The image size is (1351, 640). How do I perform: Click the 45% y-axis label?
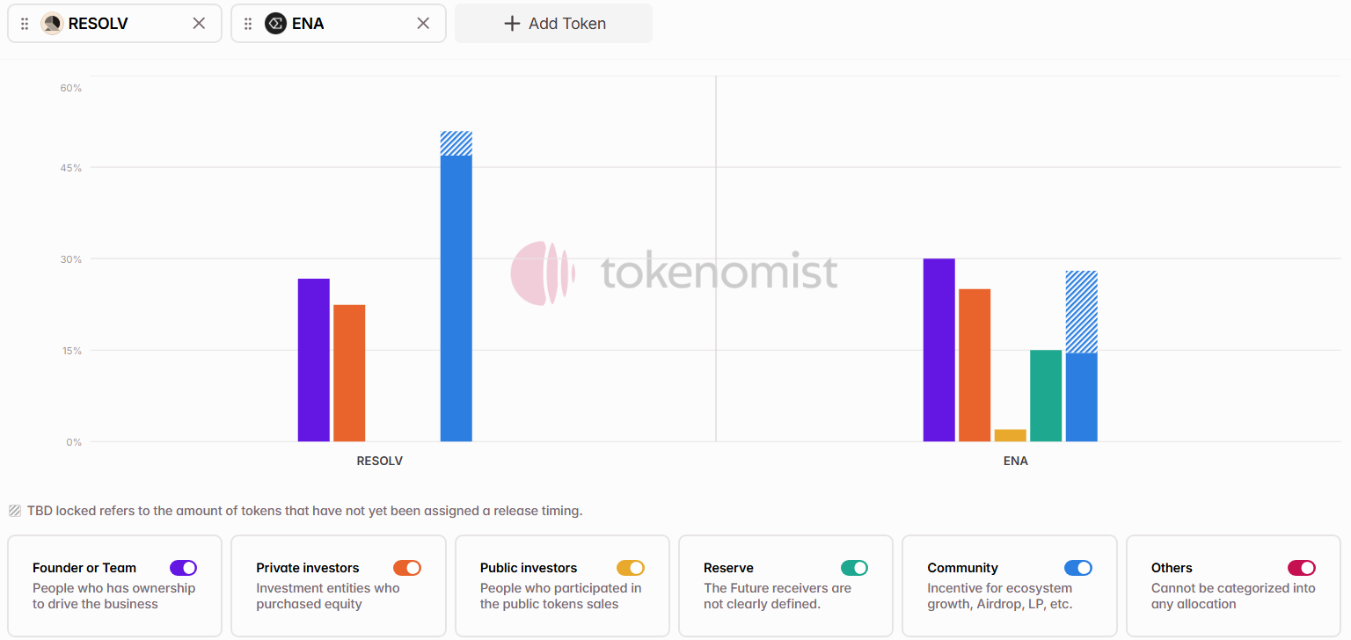[71, 168]
